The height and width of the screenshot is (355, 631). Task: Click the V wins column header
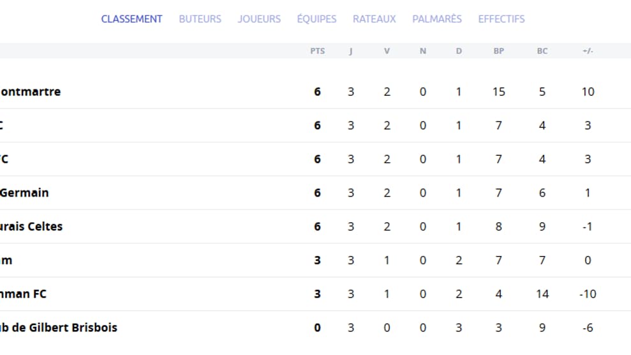point(387,51)
